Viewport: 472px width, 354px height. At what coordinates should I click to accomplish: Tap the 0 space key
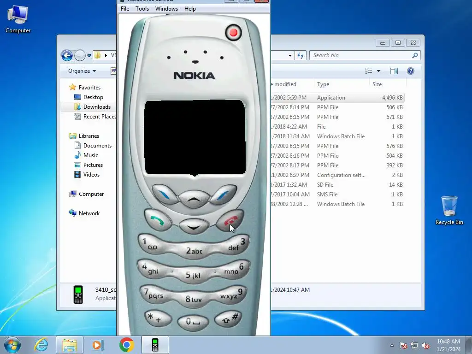tap(193, 322)
